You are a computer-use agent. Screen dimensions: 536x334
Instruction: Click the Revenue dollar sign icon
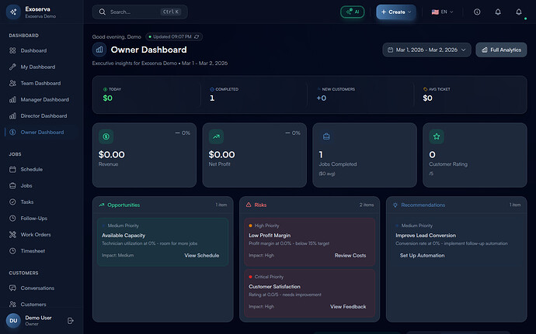tap(106, 136)
